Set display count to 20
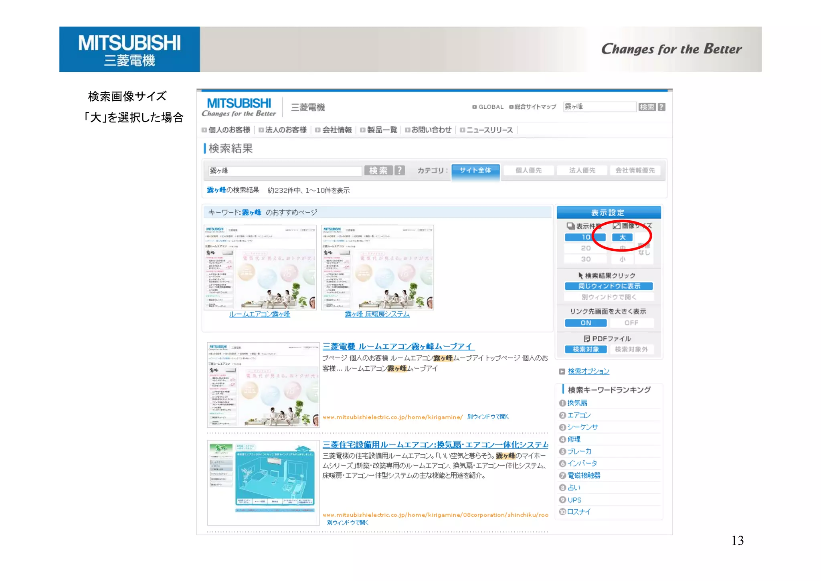 pyautogui.click(x=586, y=248)
